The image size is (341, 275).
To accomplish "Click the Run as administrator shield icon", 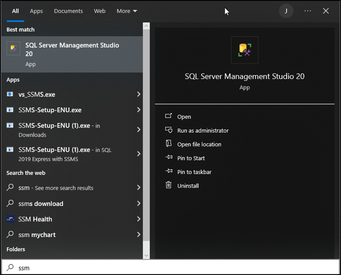I will [169, 130].
